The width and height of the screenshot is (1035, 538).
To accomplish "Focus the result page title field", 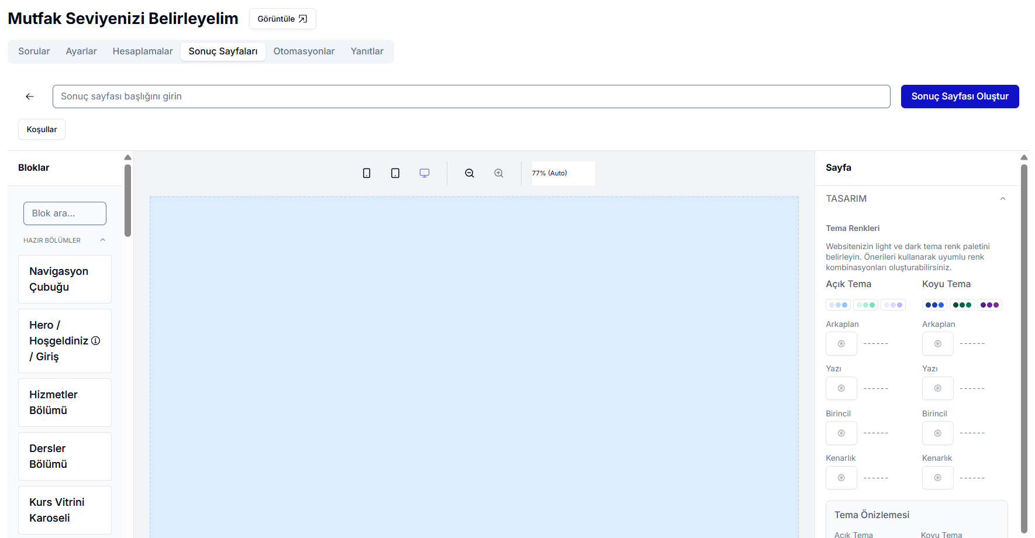I will click(x=471, y=96).
